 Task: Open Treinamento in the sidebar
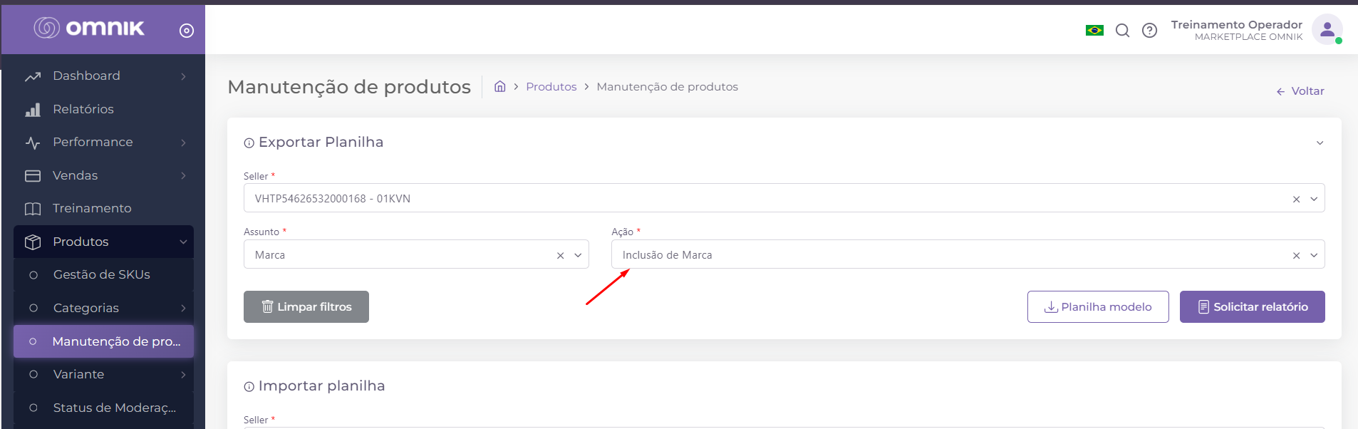[103, 209]
